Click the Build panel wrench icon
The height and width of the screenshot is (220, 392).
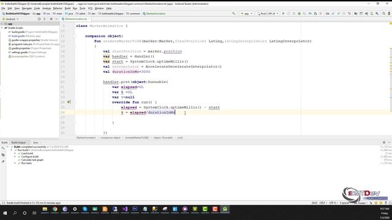(x=3, y=148)
